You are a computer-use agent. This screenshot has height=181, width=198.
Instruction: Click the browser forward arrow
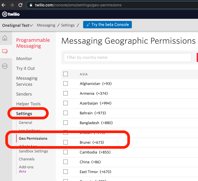point(12,5)
